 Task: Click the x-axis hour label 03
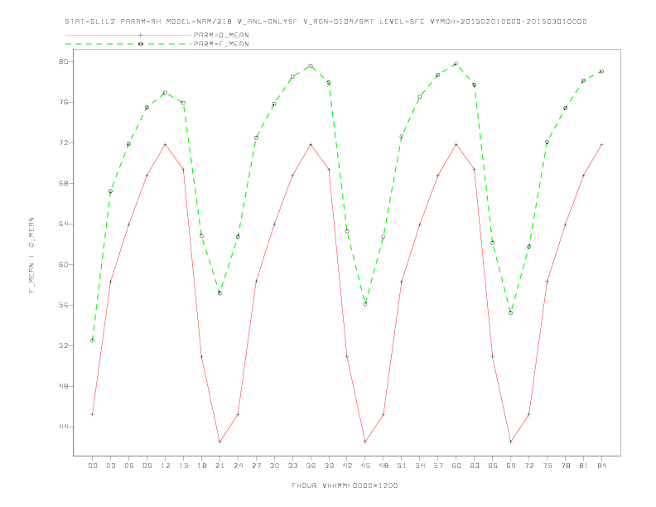(x=110, y=466)
